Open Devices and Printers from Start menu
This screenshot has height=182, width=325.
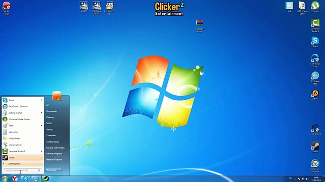coord(55,148)
